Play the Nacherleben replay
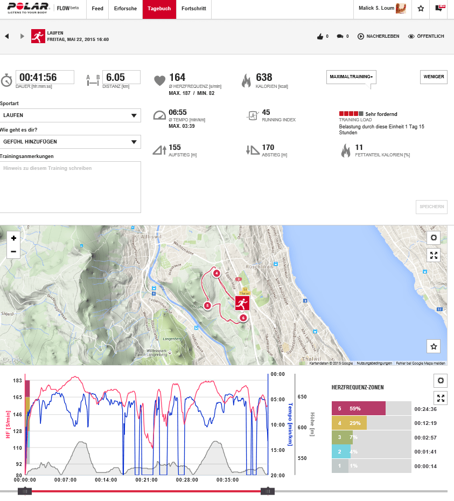This screenshot has height=501, width=454. [378, 36]
